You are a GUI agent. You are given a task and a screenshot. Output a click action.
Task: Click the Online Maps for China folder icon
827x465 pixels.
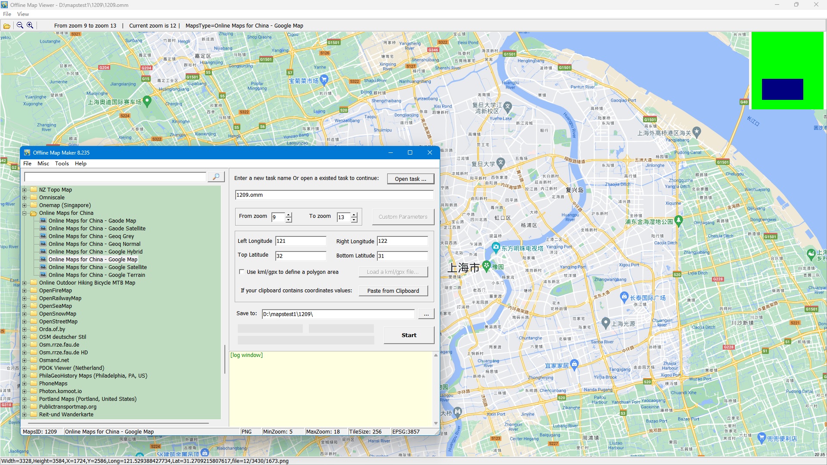[x=34, y=213]
